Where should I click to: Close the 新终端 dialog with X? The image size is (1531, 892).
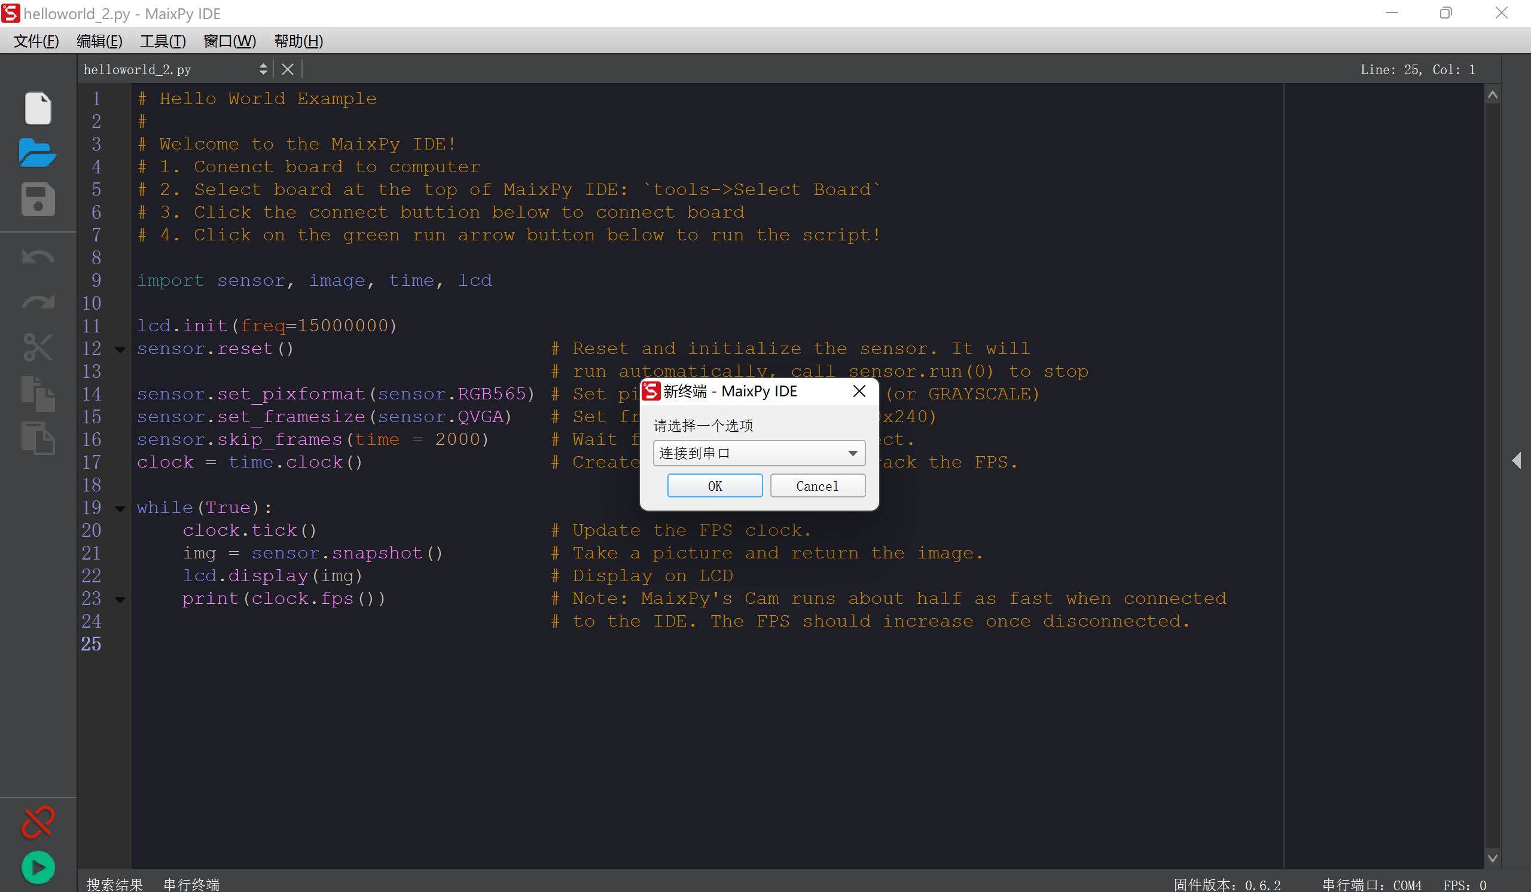point(859,391)
